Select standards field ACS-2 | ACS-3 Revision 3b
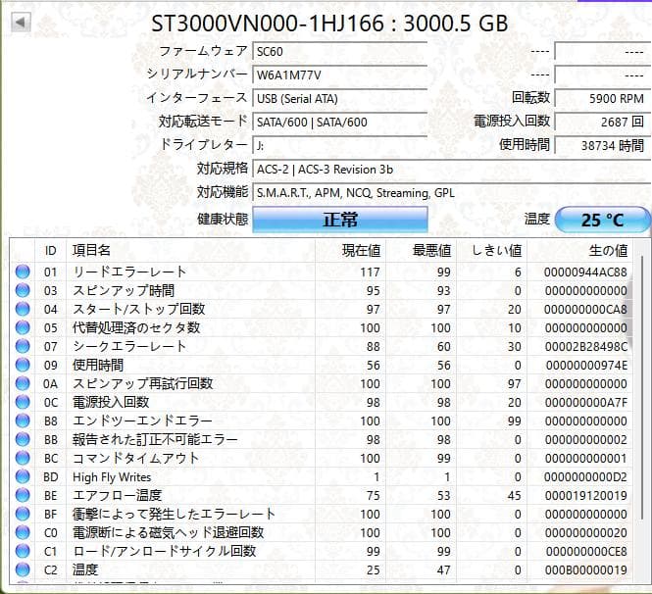Screen dimensions: 652x594 pyautogui.click(x=452, y=170)
